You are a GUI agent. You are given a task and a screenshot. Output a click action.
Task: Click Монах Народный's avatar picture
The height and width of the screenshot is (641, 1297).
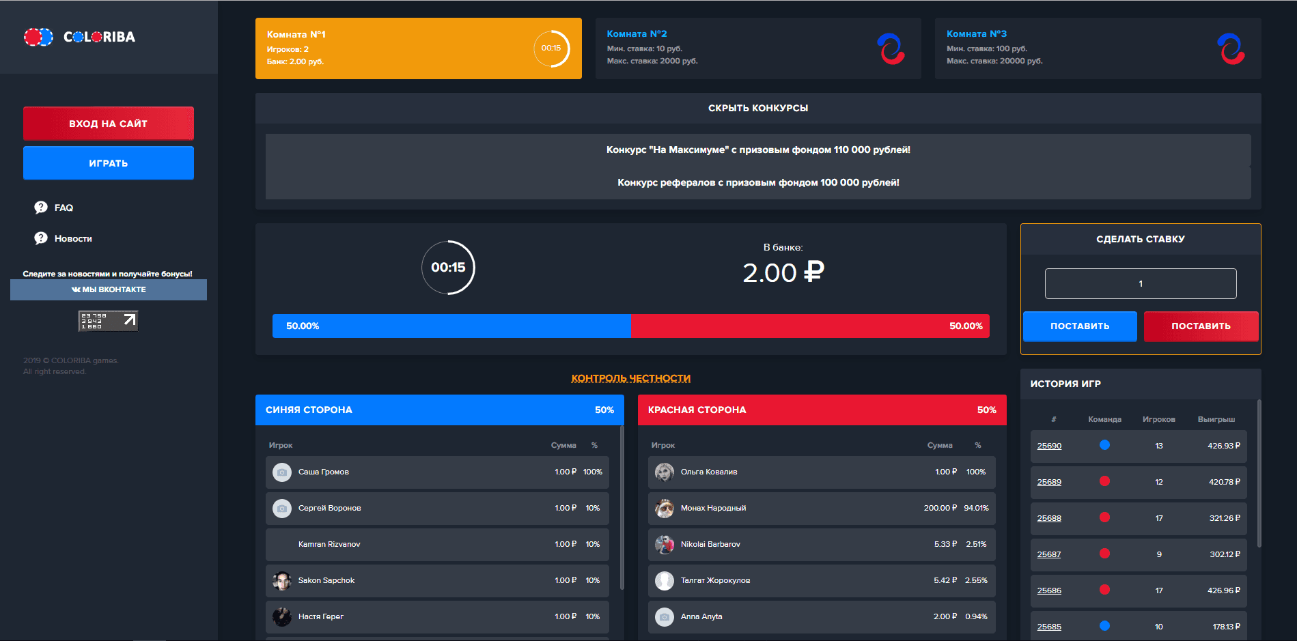point(664,508)
